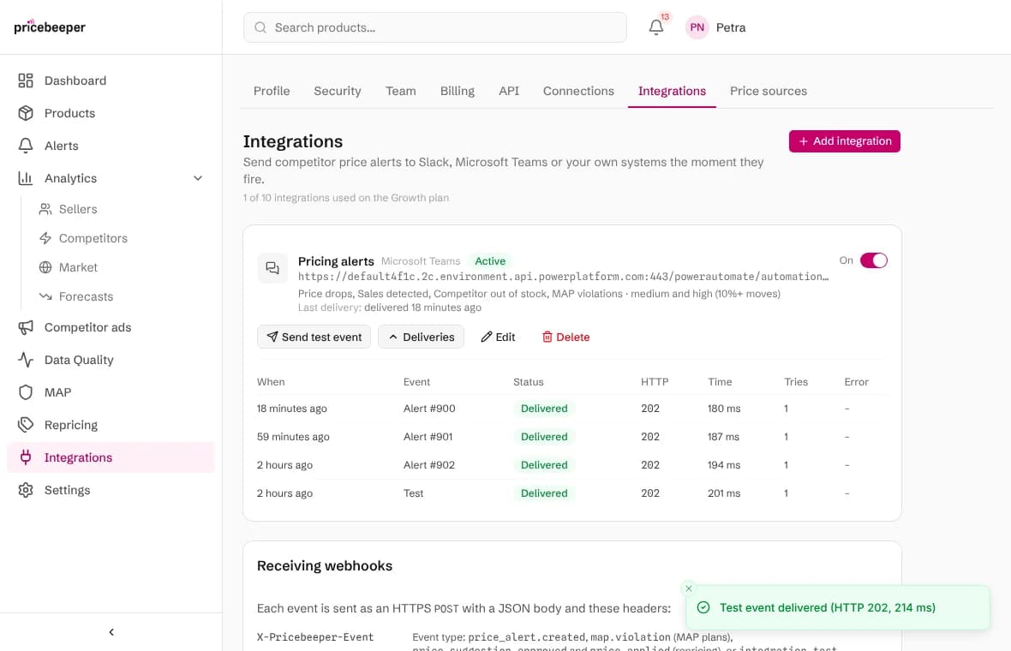Click the PN user avatar
Screen dimensions: 1011x651
697,27
